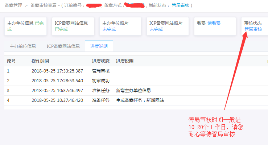Click 管局审核 status in row 1
Image resolution: width=268 pixels, height=145 pixels.
coord(101,71)
